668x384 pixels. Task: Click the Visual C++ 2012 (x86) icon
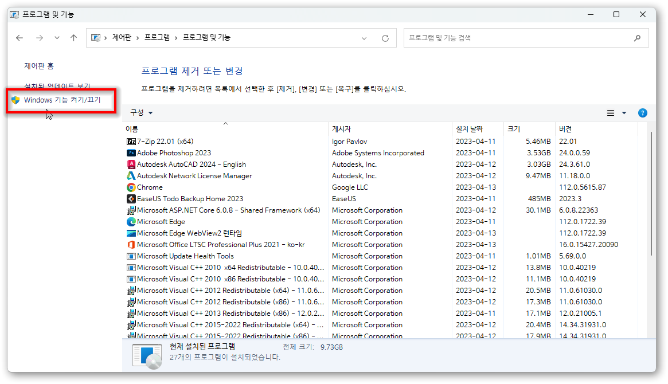point(131,302)
